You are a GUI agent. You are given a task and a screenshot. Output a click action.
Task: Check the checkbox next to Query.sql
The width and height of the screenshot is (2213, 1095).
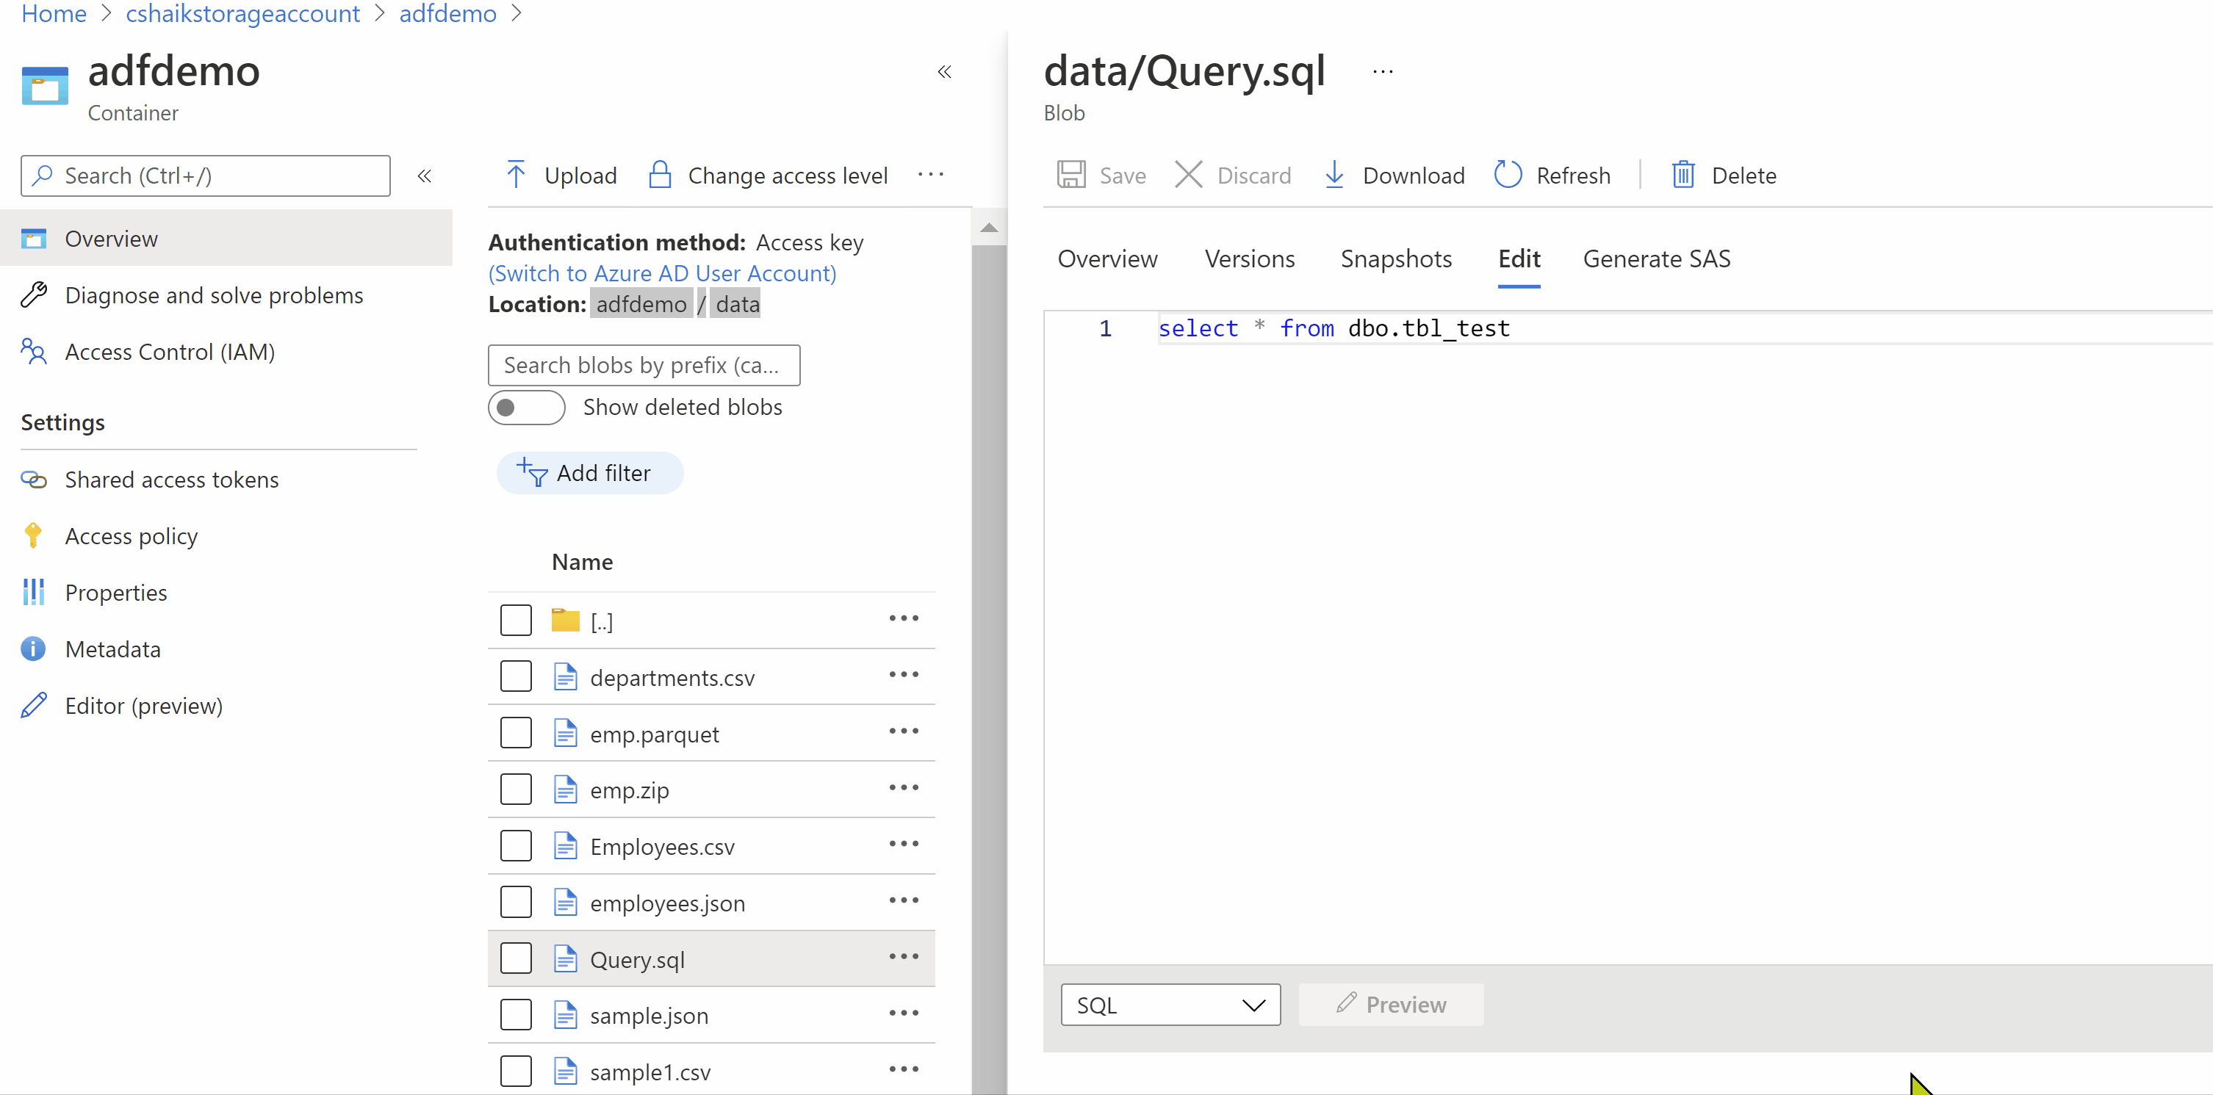coord(517,958)
